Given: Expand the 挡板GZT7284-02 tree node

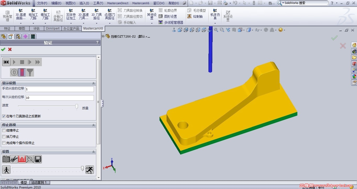Looking at the screenshot, I should tap(103, 36).
